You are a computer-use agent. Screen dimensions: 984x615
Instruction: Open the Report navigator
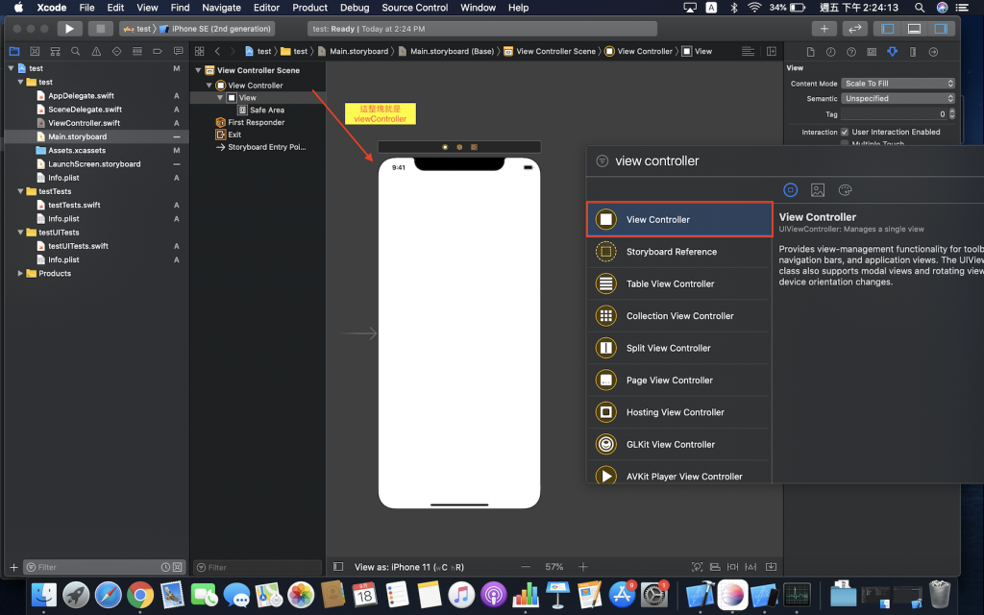pos(178,52)
